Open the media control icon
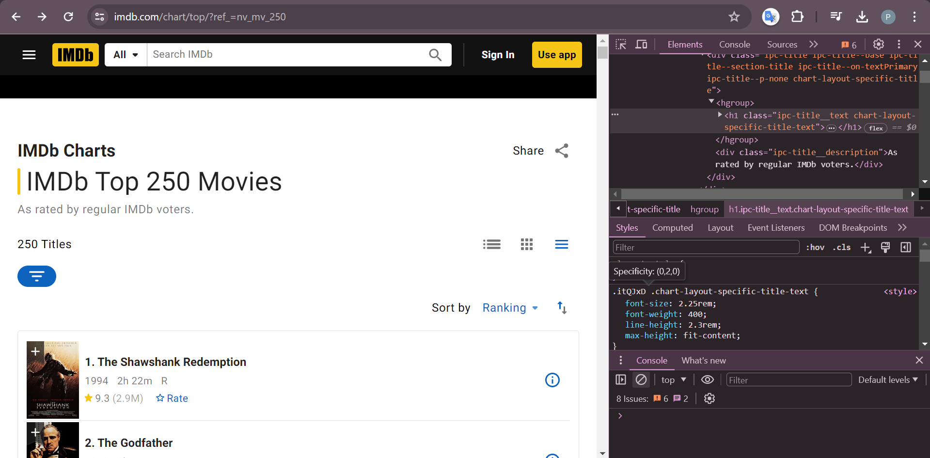The height and width of the screenshot is (458, 930). 836,17
